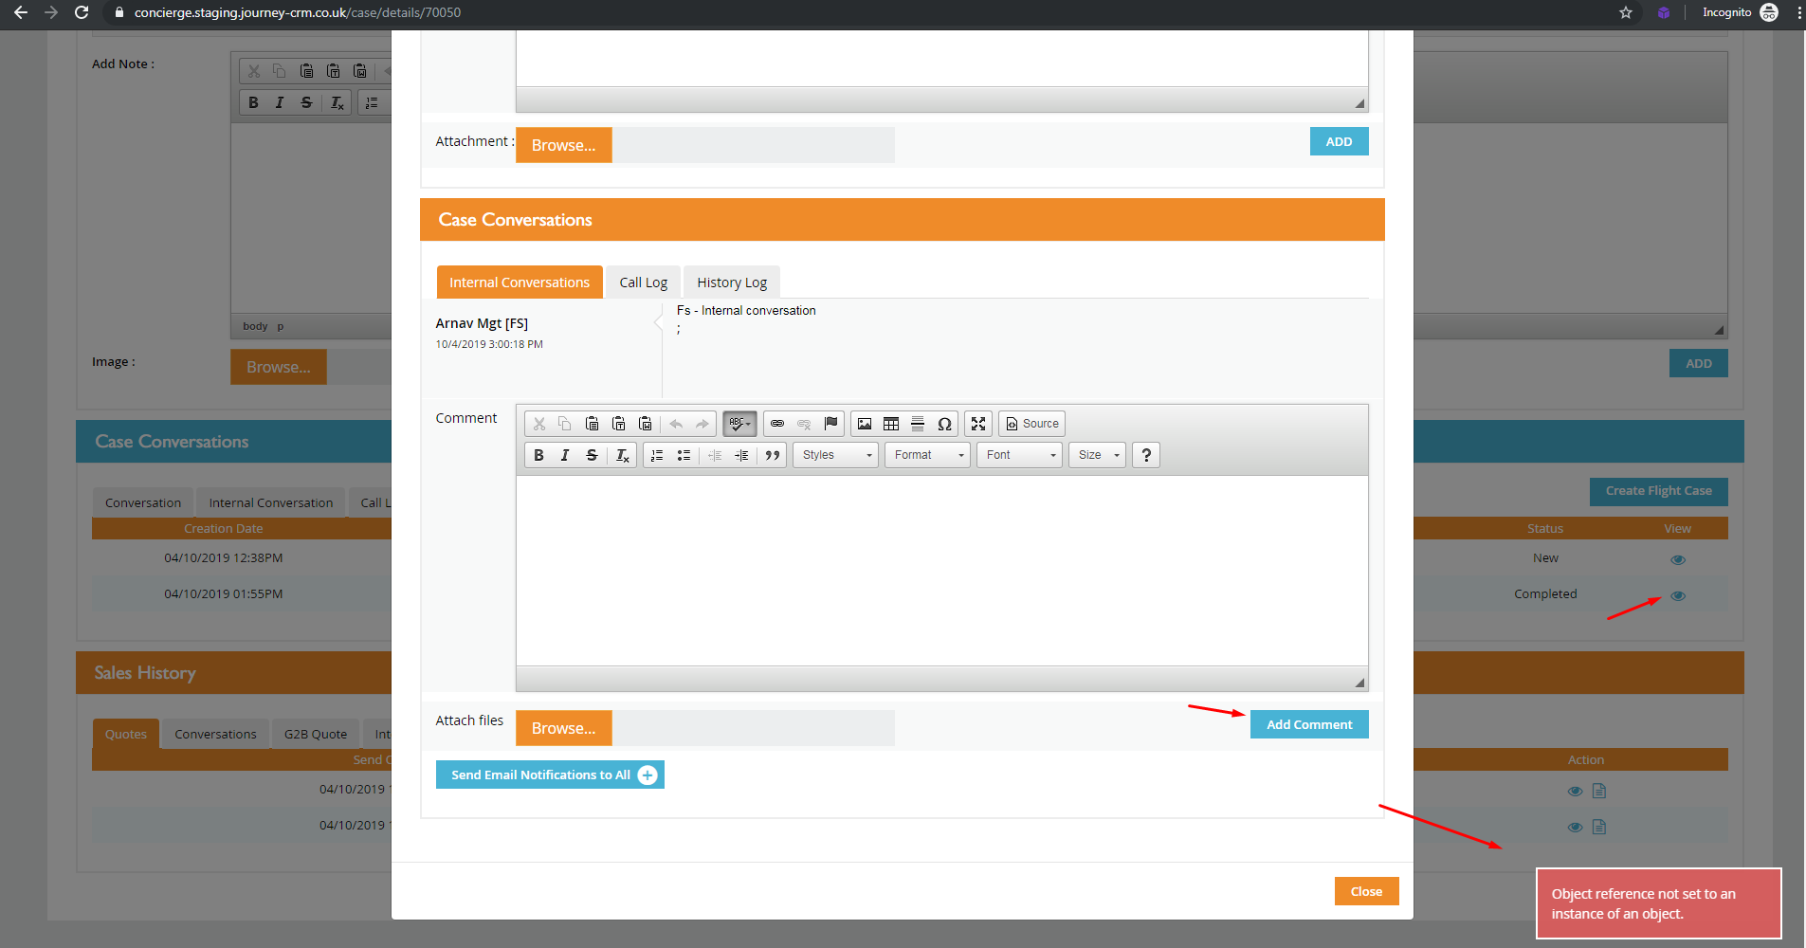Toggle Strikethrough in the Comment editor

tap(592, 455)
